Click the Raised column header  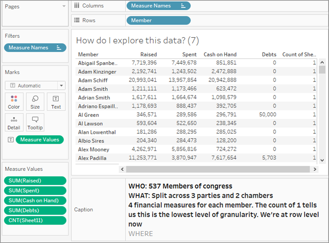click(148, 54)
